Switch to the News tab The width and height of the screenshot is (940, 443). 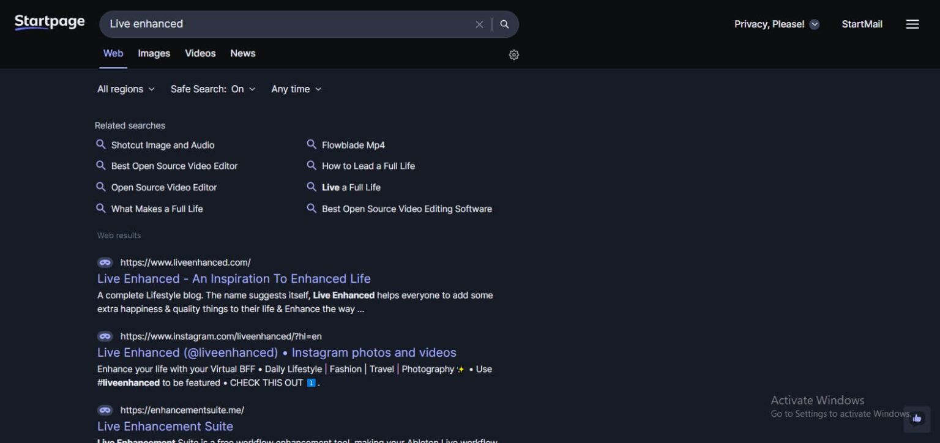click(x=242, y=53)
